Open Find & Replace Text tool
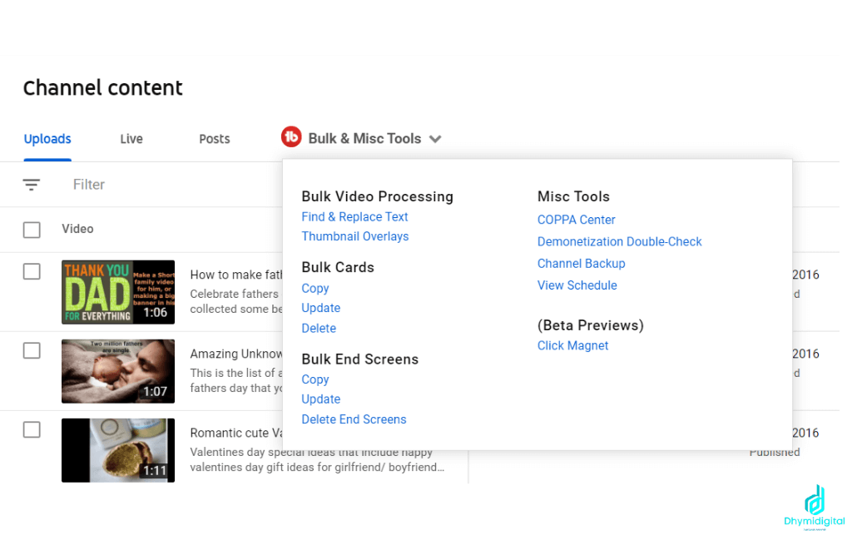 click(x=354, y=217)
